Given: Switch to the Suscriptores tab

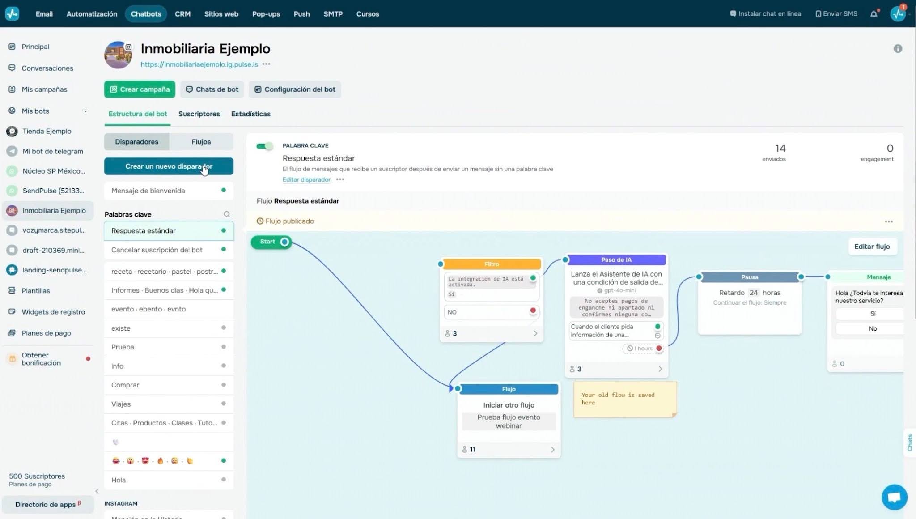Looking at the screenshot, I should [x=199, y=114].
